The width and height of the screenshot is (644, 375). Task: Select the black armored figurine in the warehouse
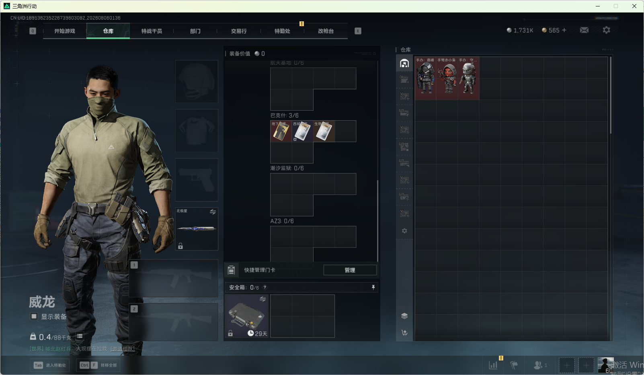point(425,78)
